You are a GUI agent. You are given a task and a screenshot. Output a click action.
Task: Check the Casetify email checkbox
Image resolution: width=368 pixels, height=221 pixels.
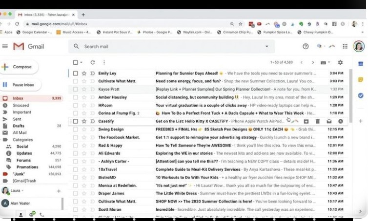(75, 121)
